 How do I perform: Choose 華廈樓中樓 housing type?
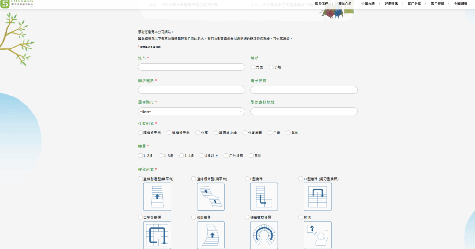tap(216, 133)
